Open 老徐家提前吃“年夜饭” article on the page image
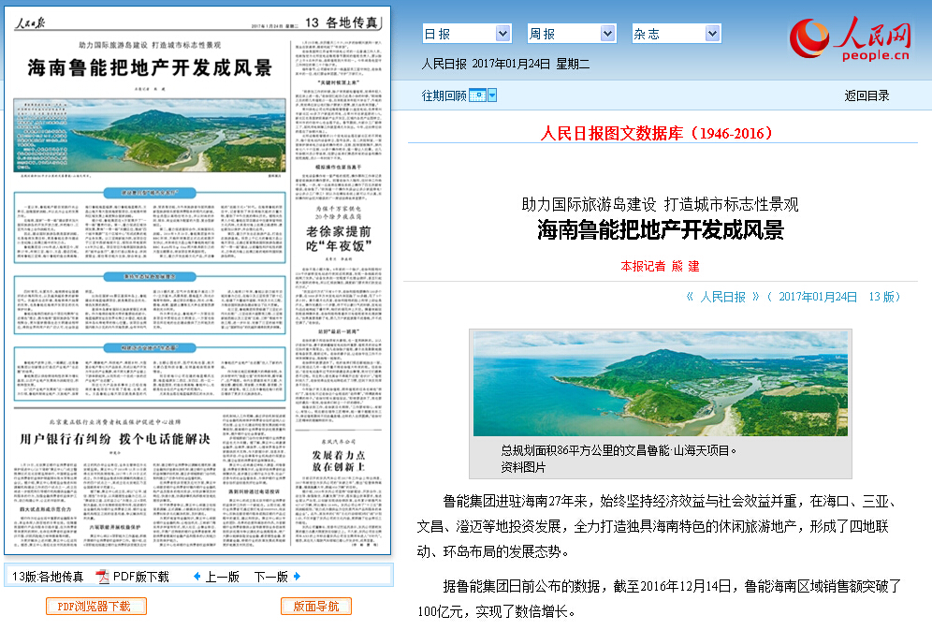This screenshot has height=630, width=932. pyautogui.click(x=339, y=239)
